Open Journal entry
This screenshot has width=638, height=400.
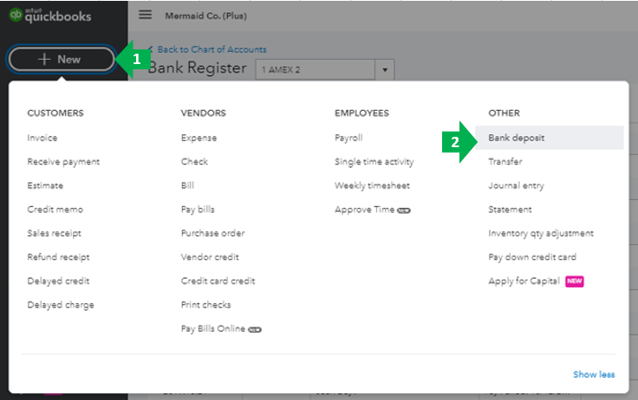pyautogui.click(x=516, y=186)
